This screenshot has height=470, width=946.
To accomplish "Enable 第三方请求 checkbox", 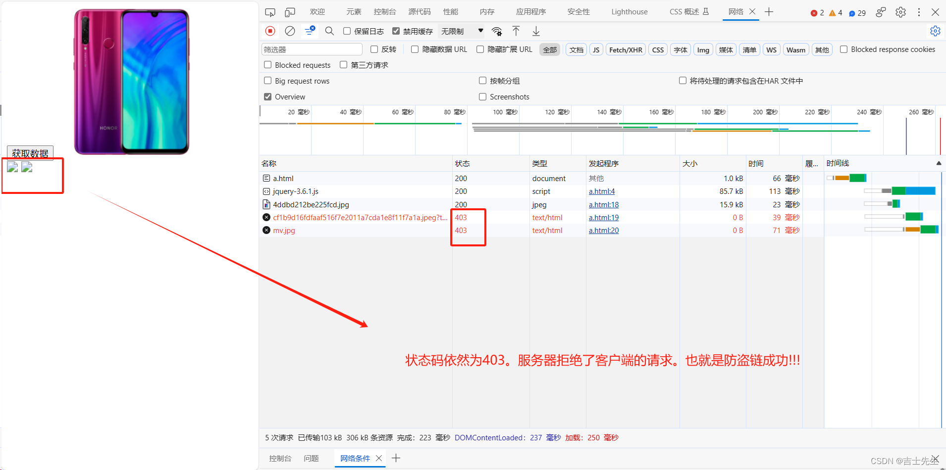I will [x=344, y=65].
